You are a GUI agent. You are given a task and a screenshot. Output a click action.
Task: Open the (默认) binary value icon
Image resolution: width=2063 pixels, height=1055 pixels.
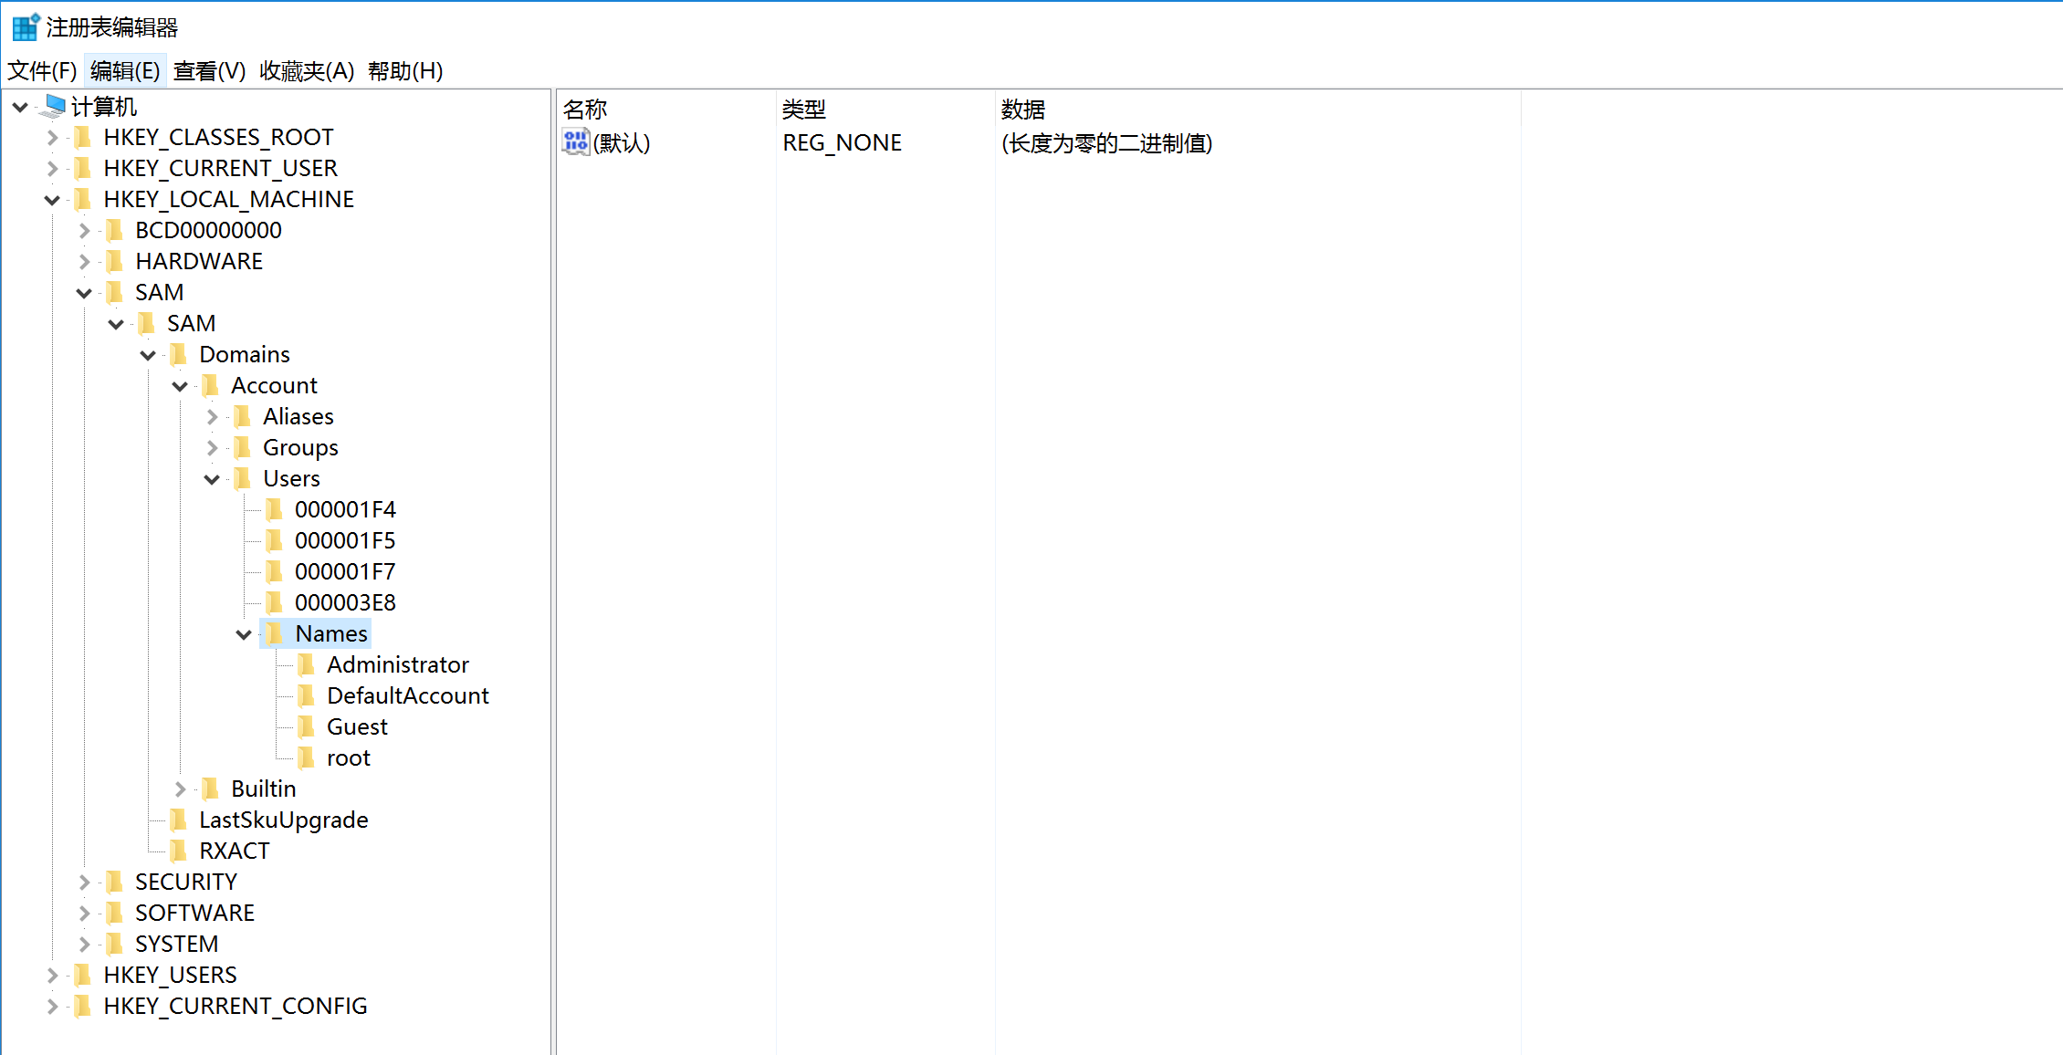575,142
